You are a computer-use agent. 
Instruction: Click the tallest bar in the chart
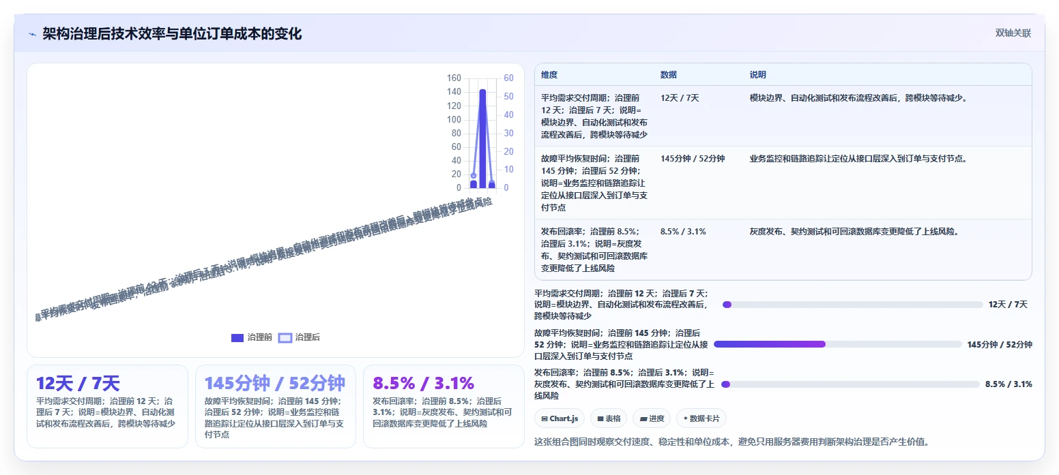482,139
